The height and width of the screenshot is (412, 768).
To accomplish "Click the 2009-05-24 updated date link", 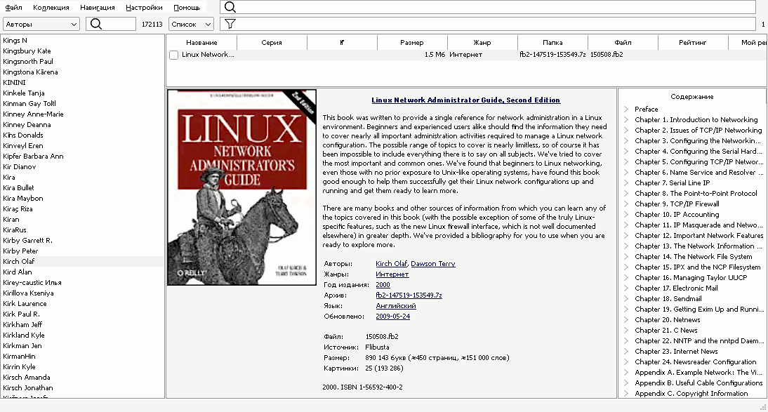I will (x=393, y=317).
